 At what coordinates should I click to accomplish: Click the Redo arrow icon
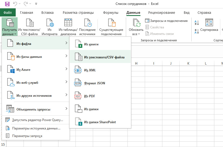(26, 4)
